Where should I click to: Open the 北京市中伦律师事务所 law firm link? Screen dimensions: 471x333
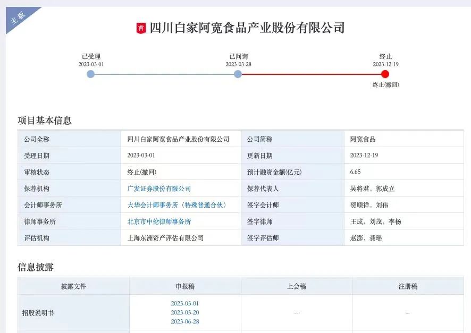point(159,221)
